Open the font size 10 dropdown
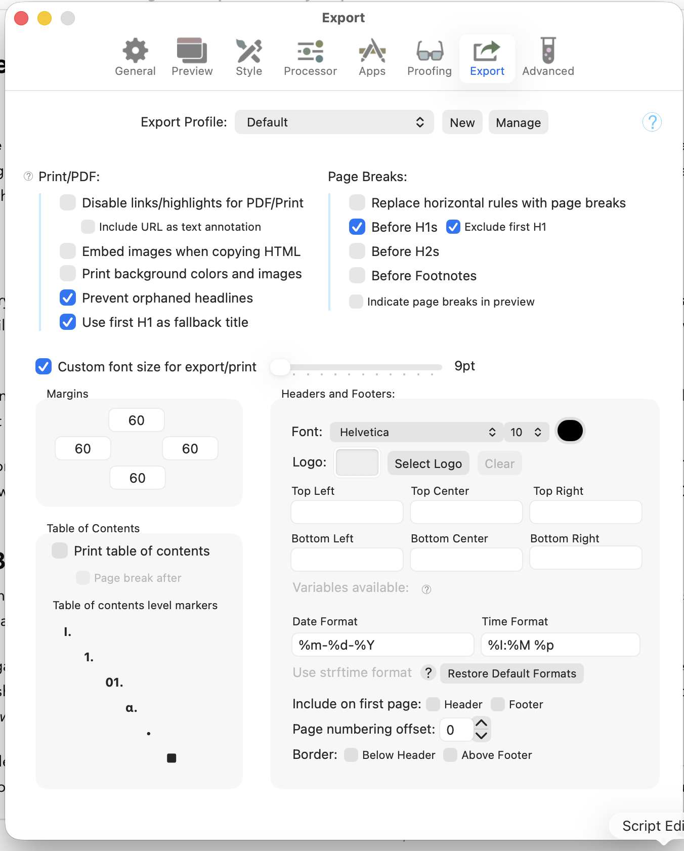This screenshot has height=851, width=684. [x=527, y=432]
